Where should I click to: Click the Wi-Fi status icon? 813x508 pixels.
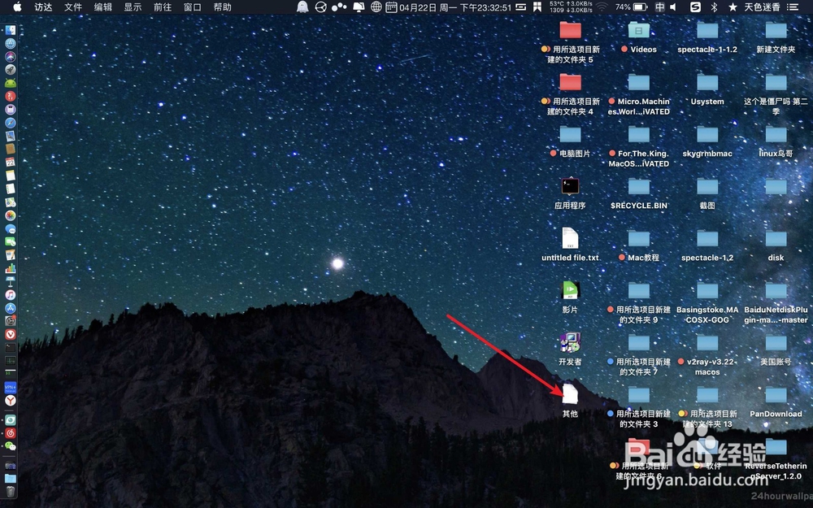pos(602,7)
